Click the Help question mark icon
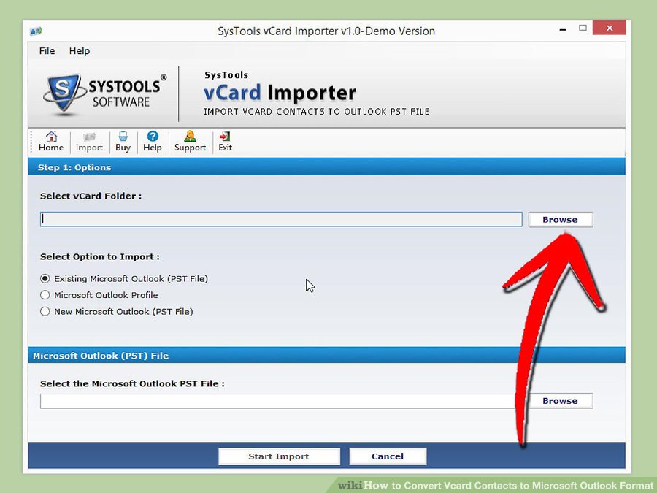 pos(152,137)
